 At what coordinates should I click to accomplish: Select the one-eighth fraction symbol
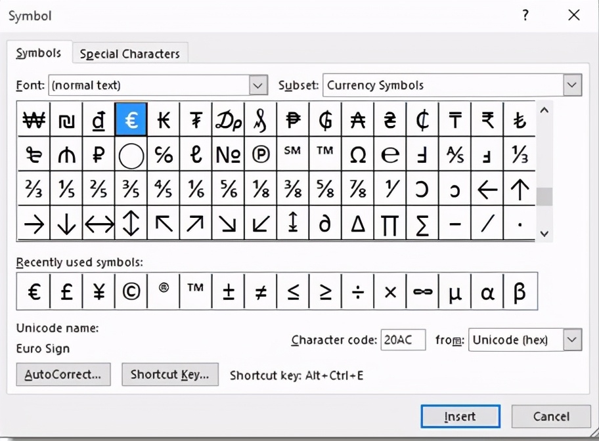point(261,188)
